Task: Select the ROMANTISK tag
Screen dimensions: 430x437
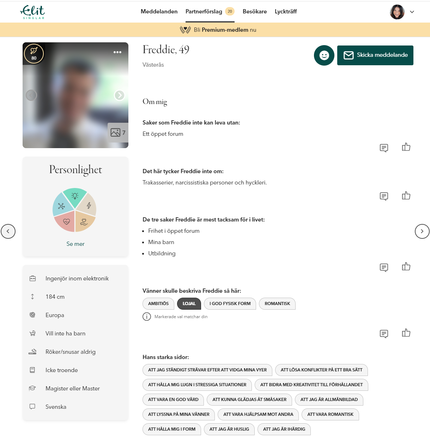Action: click(277, 304)
